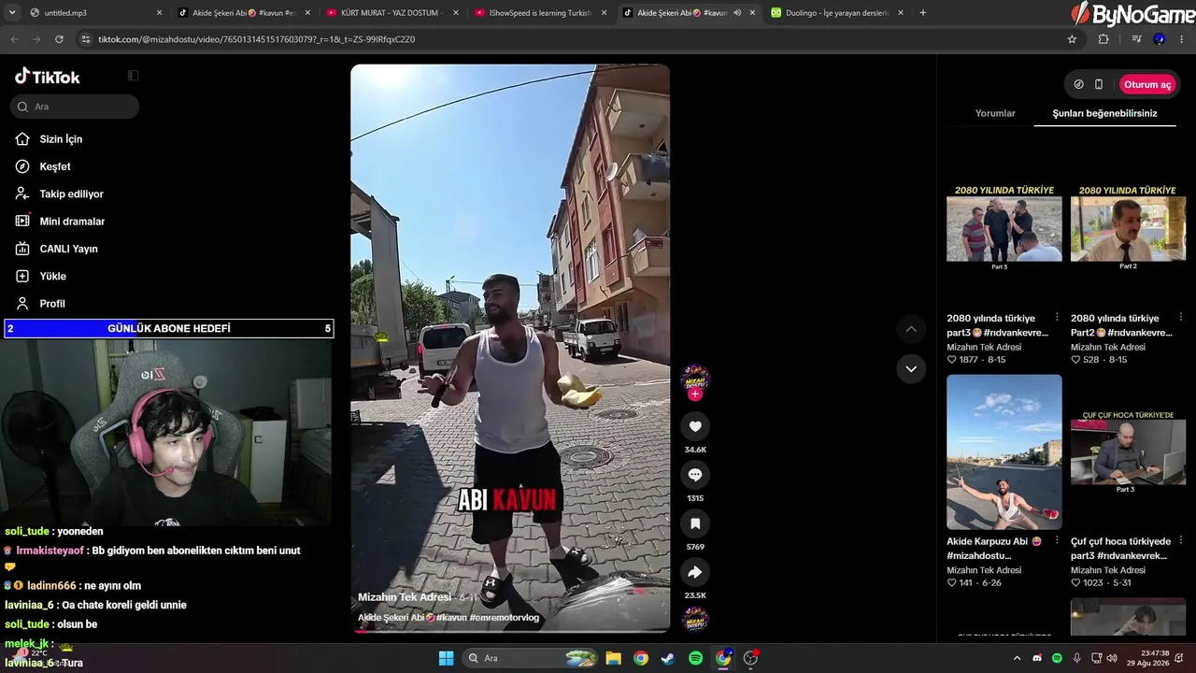Focus the TikTok Ara search box

[75, 107]
